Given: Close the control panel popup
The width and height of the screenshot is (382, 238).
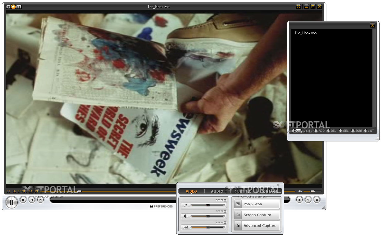Looking at the screenshot, I should tap(278, 185).
